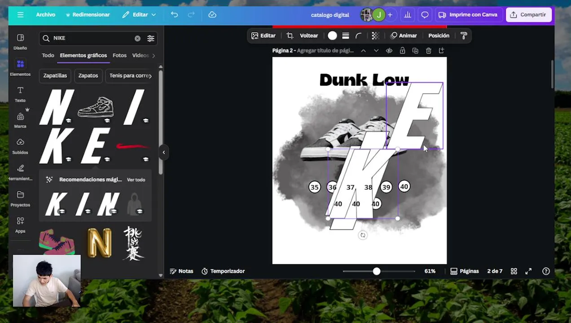
Task: Clear the NIKE search text
Action: click(x=137, y=39)
